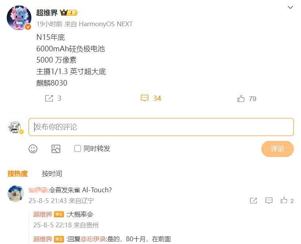This screenshot has width=301, height=244.
Task: Click the @志伊录 mention link
Action: point(93,239)
